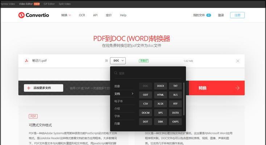Click the red PDF format tag
This screenshot has height=145, width=266.
(33, 116)
